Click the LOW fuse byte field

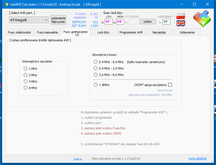click(109, 21)
